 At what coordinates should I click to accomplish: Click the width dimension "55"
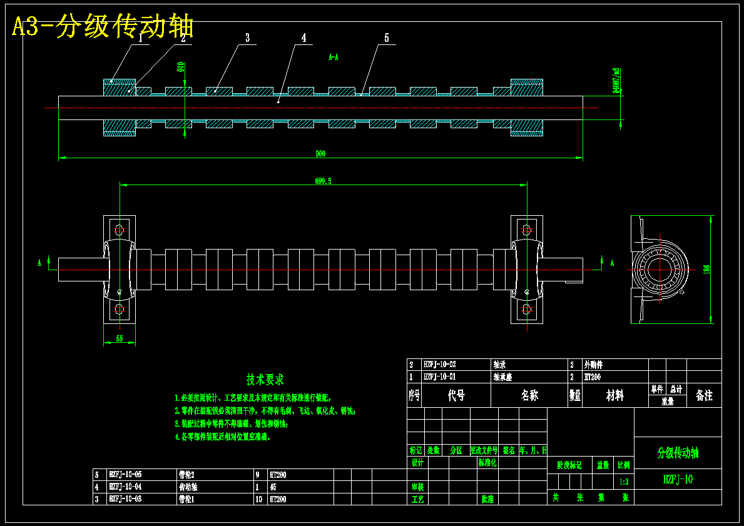click(x=119, y=338)
